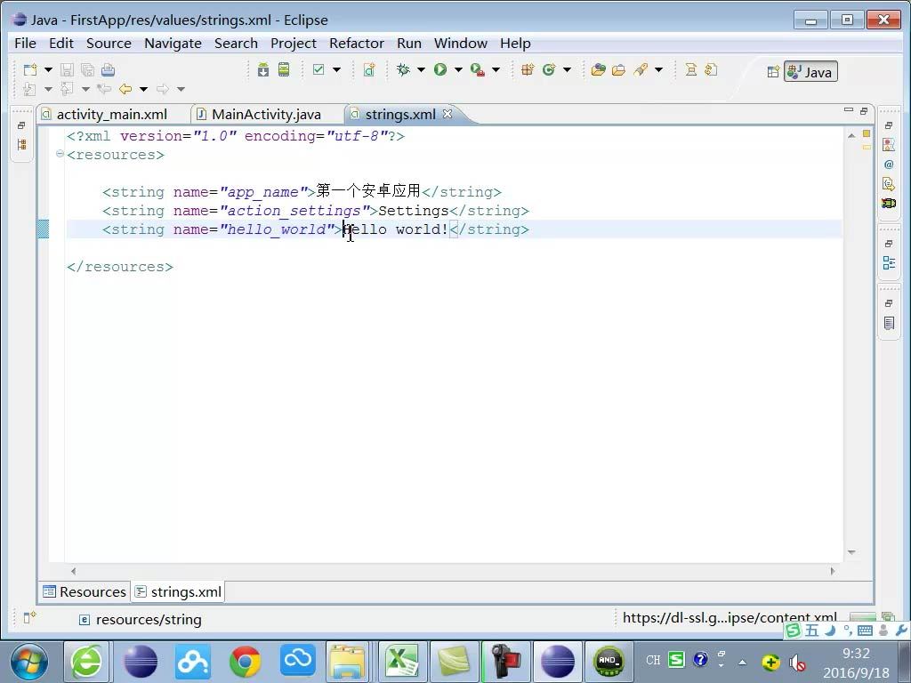
Task: Click the Toggle Mark Occurrences icon
Action: 690,69
